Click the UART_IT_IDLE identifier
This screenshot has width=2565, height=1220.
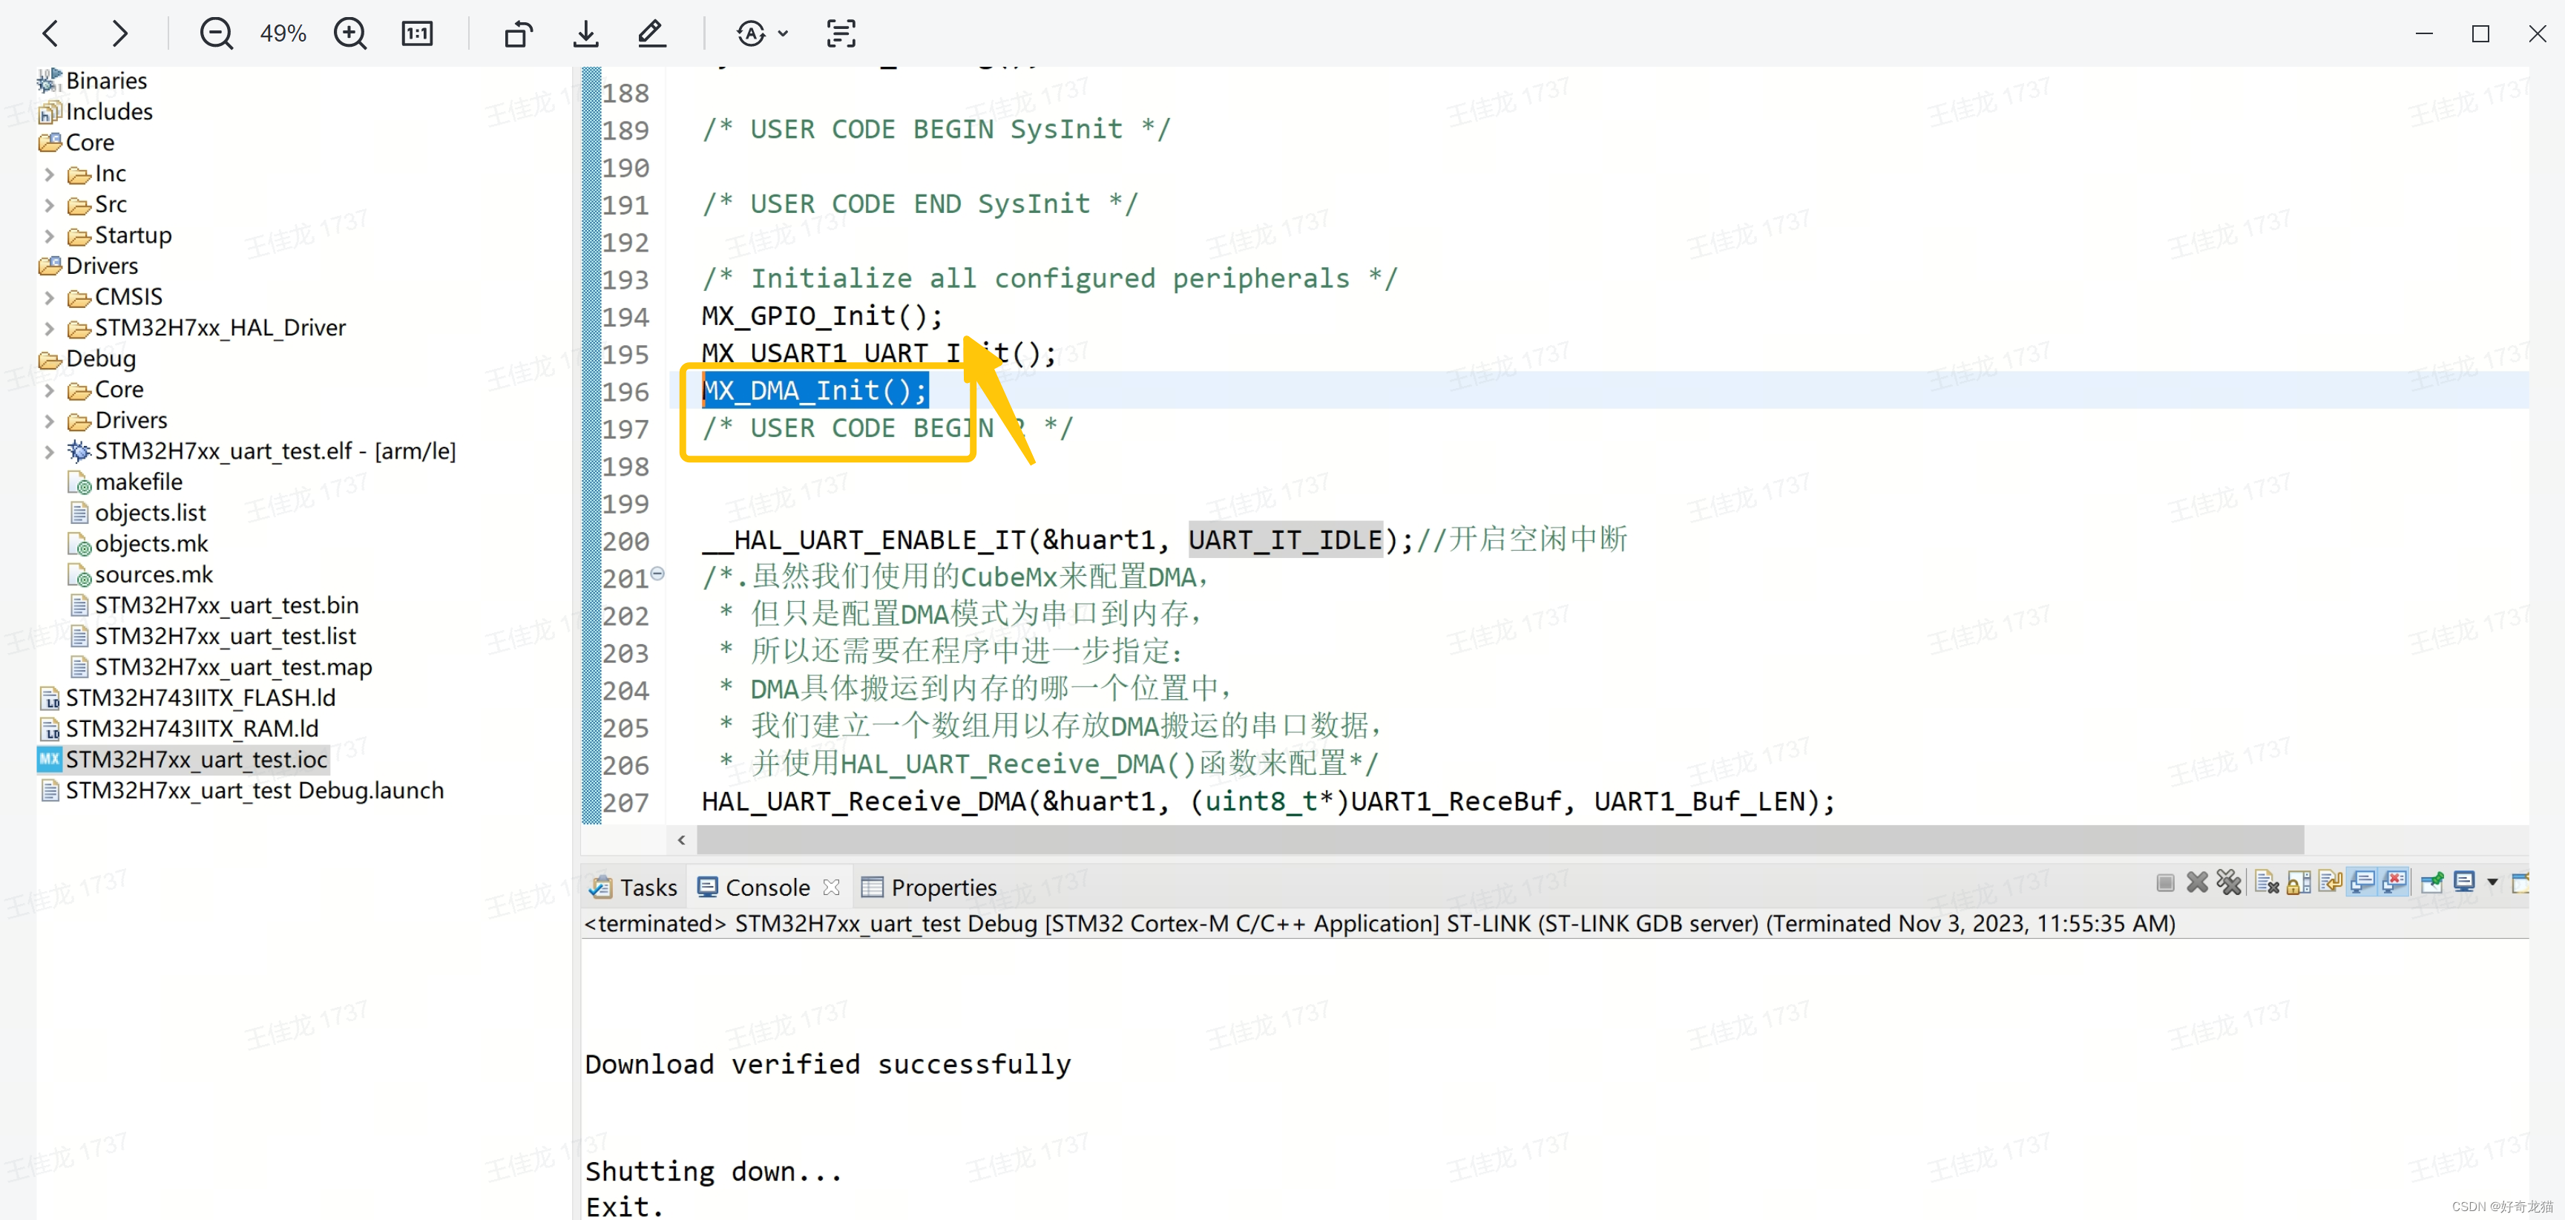tap(1286, 540)
